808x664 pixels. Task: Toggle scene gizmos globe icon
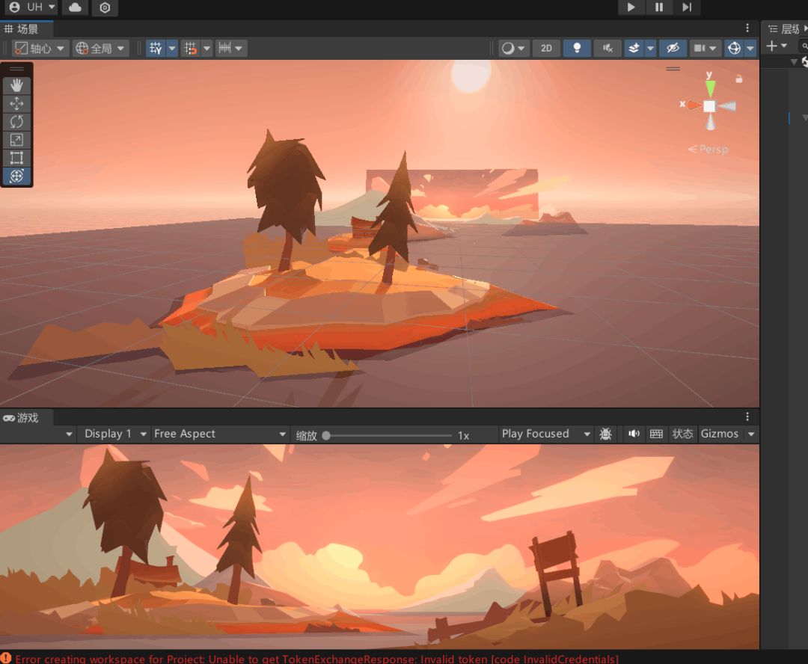coord(735,49)
